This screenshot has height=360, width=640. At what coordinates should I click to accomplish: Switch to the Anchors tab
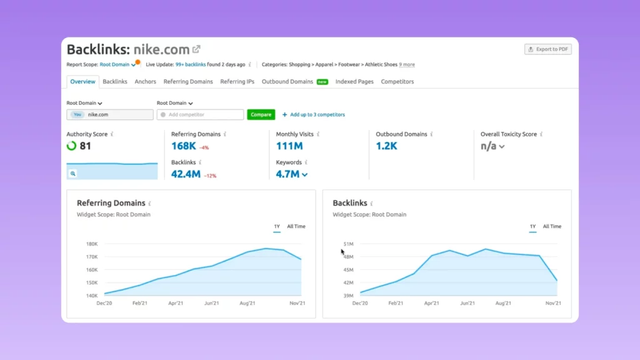145,82
